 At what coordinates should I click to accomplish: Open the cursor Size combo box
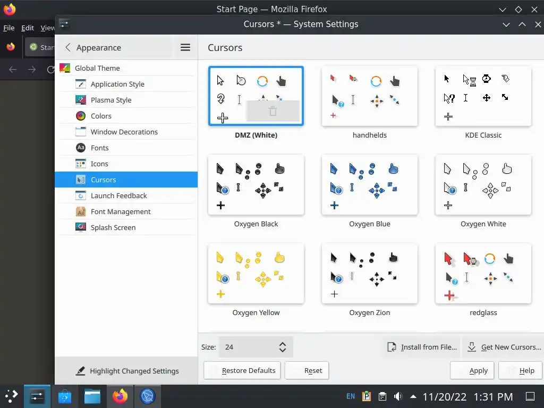pyautogui.click(x=256, y=347)
